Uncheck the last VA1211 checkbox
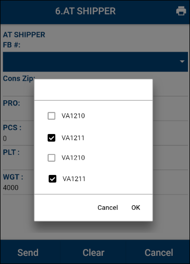This screenshot has width=190, height=264. (52, 179)
